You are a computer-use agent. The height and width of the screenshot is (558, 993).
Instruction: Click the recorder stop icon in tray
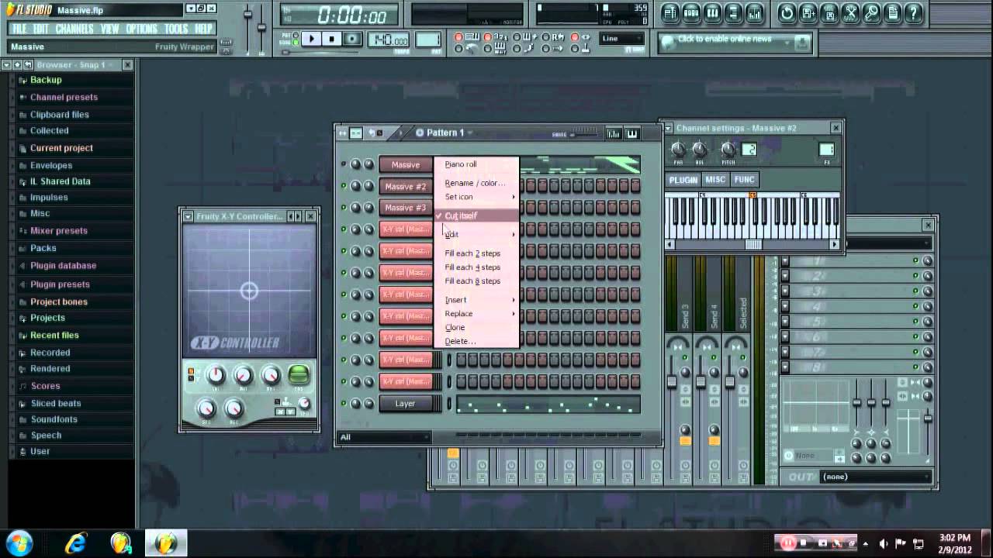point(804,542)
